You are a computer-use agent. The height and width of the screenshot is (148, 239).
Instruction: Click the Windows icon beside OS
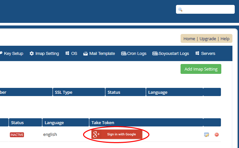coord(67,54)
